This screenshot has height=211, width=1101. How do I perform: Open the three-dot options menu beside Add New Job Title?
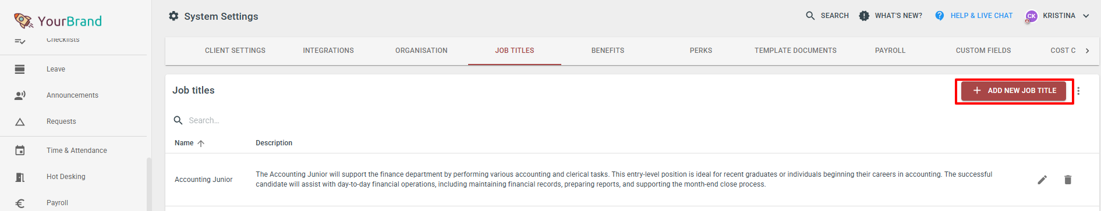(x=1078, y=91)
